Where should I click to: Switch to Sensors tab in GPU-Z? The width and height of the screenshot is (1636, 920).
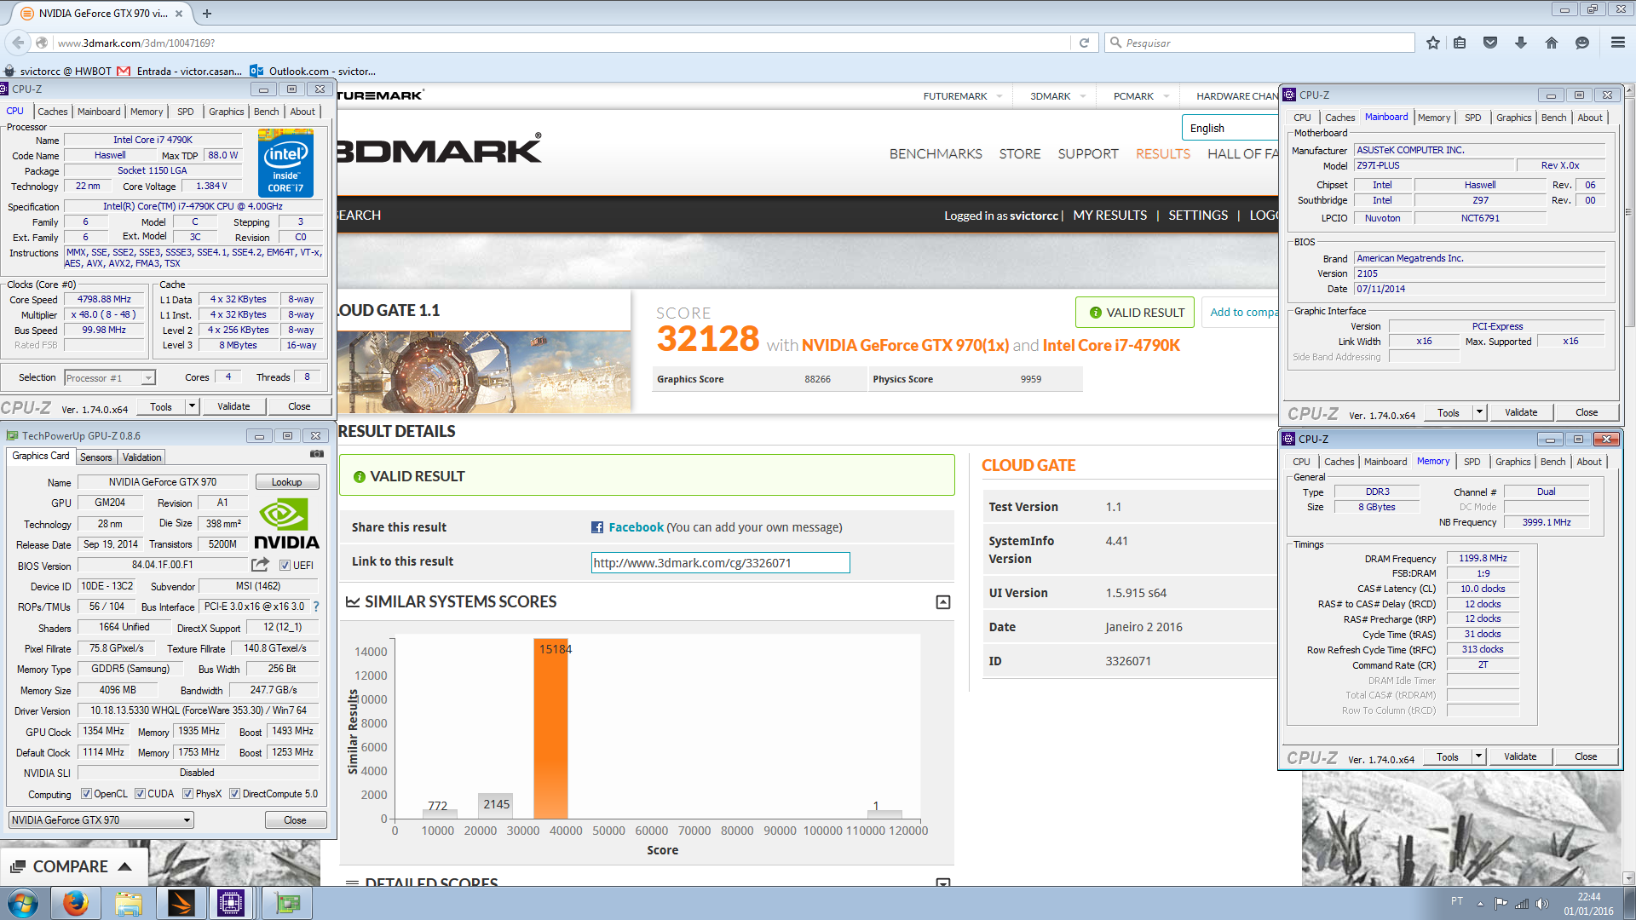pos(95,457)
